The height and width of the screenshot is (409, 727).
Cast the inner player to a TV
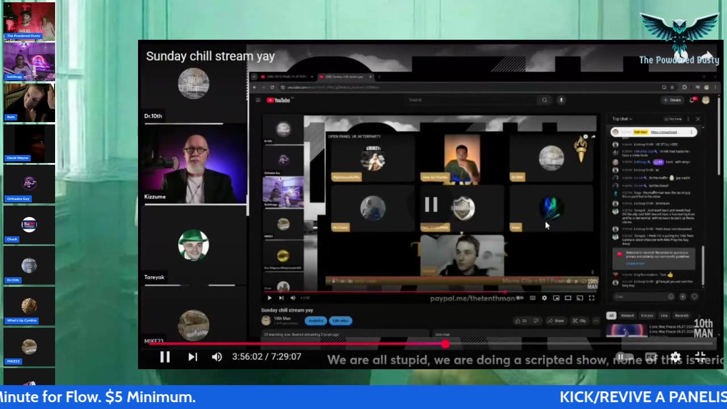(x=580, y=298)
